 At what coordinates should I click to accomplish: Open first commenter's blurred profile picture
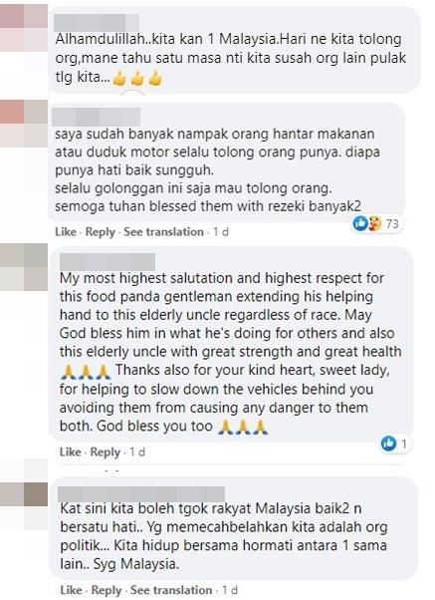click(x=24, y=28)
